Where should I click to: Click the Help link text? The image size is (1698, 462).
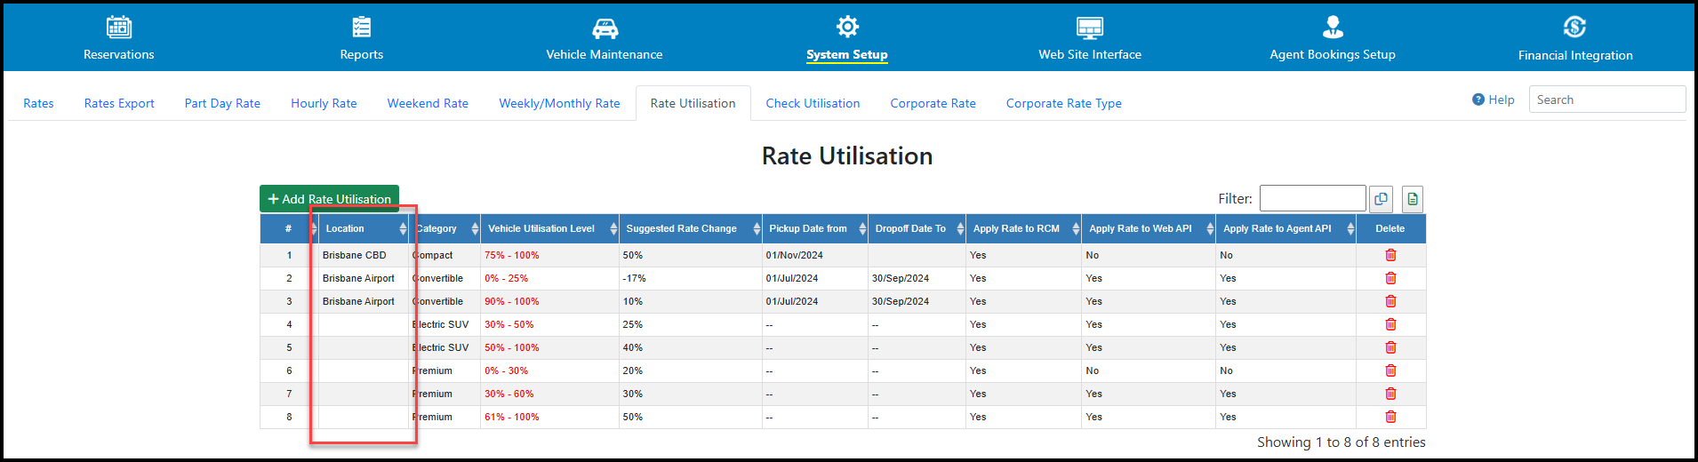[x=1502, y=100]
